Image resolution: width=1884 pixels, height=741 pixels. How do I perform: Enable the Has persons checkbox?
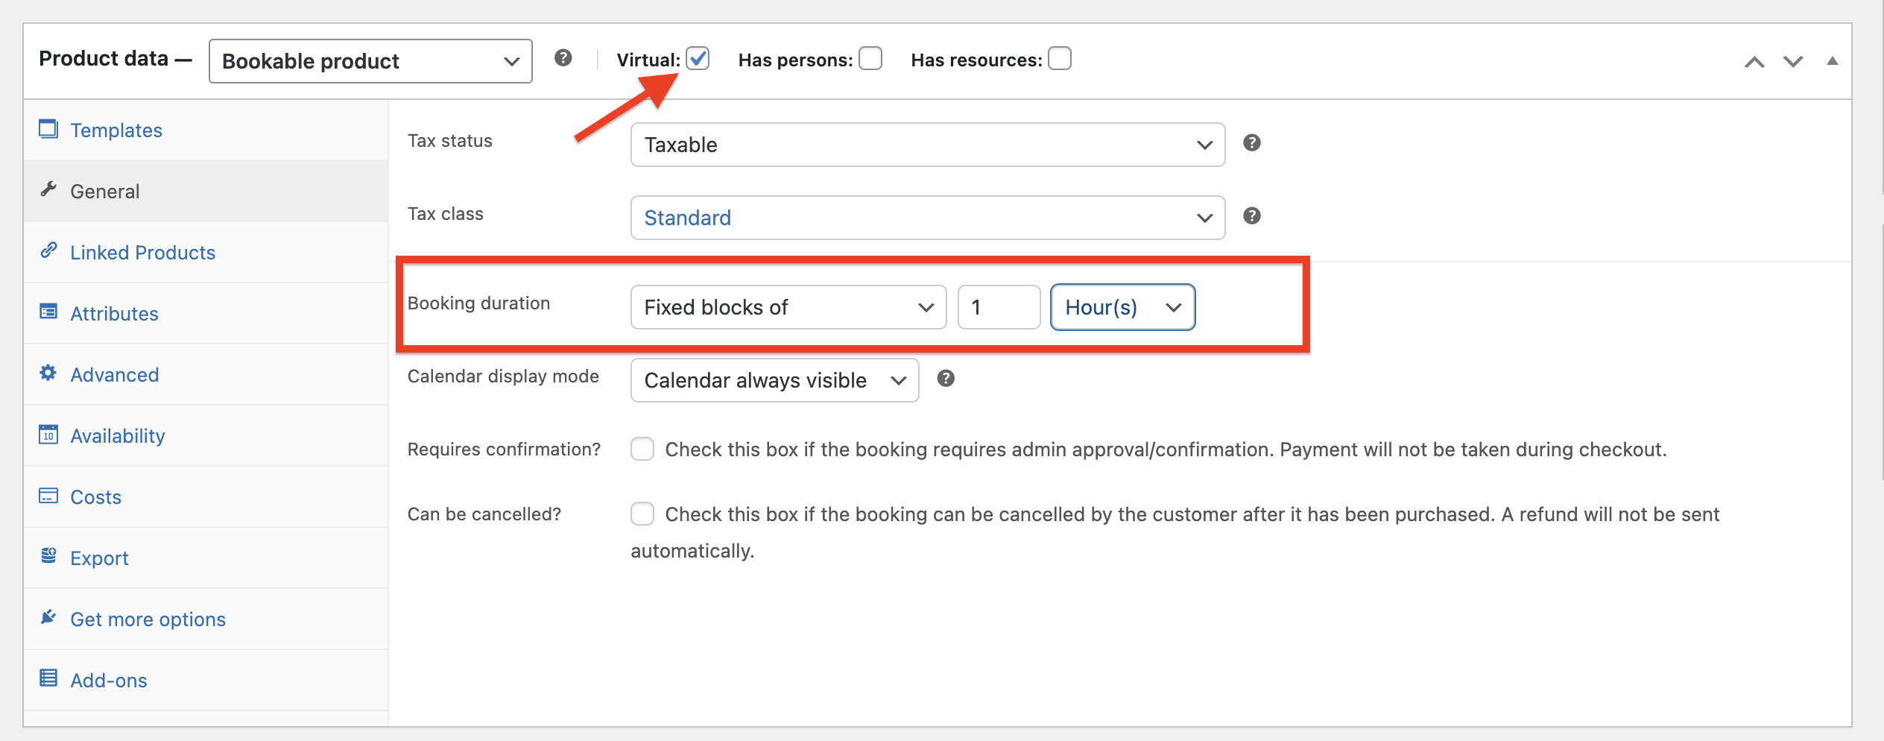click(870, 58)
